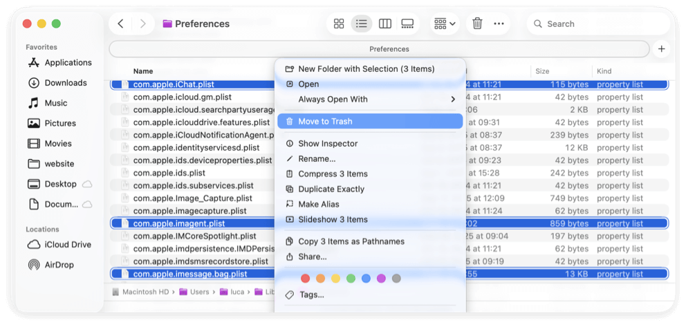Image resolution: width=686 pixels, height=325 pixels.
Task: Choose Duplicate Exactly
Action: (370, 189)
